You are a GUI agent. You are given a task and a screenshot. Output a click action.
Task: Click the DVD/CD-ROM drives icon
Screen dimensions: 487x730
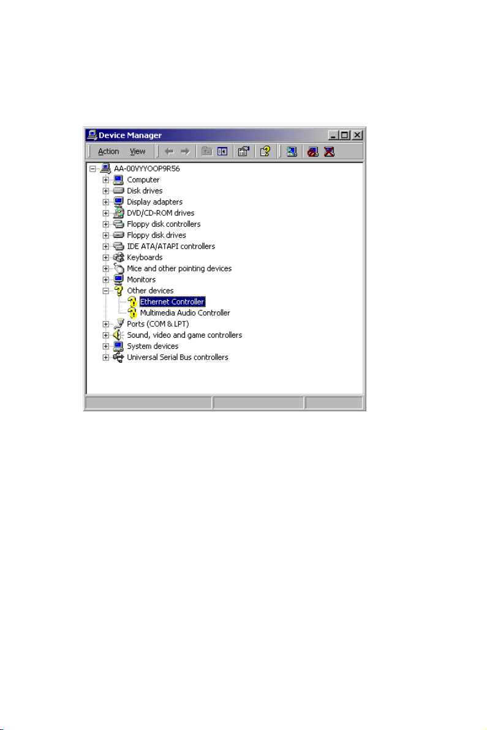coord(119,213)
